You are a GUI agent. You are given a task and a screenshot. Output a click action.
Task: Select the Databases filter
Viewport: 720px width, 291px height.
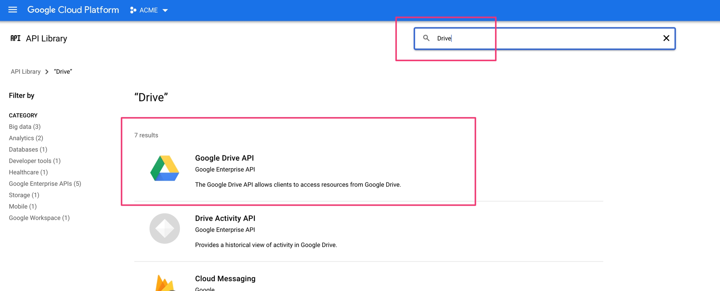(28, 149)
